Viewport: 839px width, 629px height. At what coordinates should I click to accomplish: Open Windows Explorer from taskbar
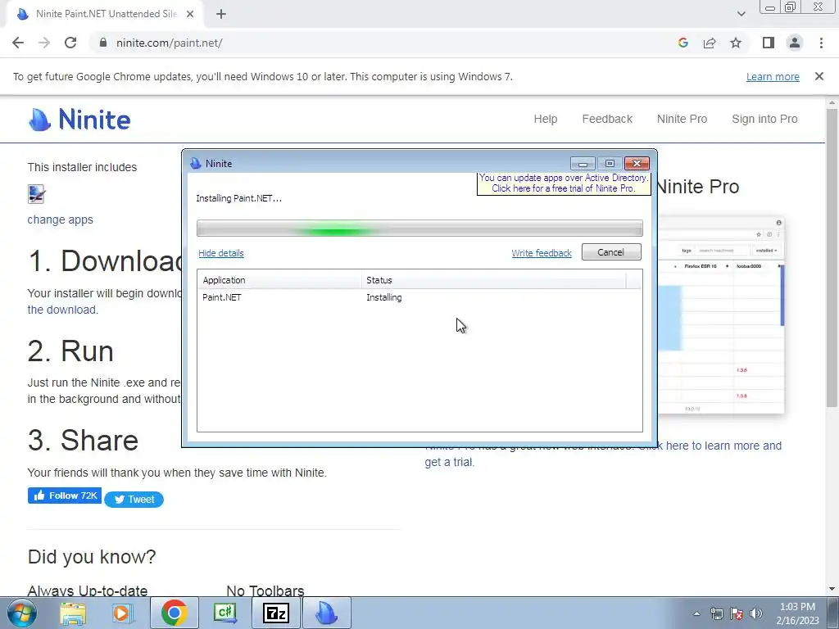pos(73,613)
